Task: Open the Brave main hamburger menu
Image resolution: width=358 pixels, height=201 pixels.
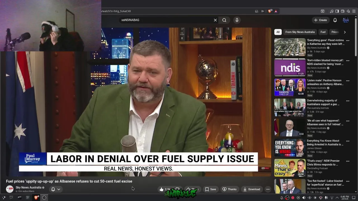Action: click(354, 11)
